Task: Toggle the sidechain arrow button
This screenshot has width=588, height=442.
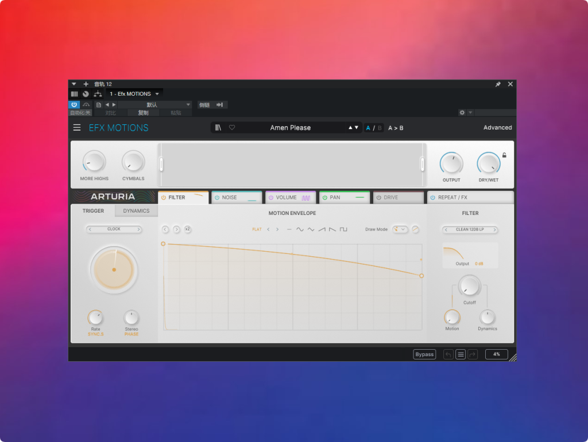Action: coord(220,105)
